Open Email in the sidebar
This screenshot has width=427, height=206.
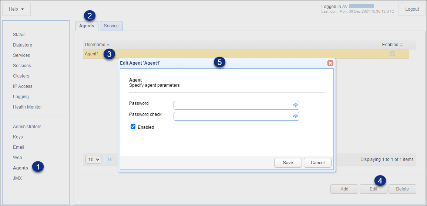pyautogui.click(x=19, y=147)
